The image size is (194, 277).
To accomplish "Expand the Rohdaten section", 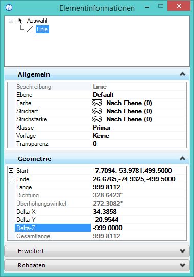I will (182, 265).
